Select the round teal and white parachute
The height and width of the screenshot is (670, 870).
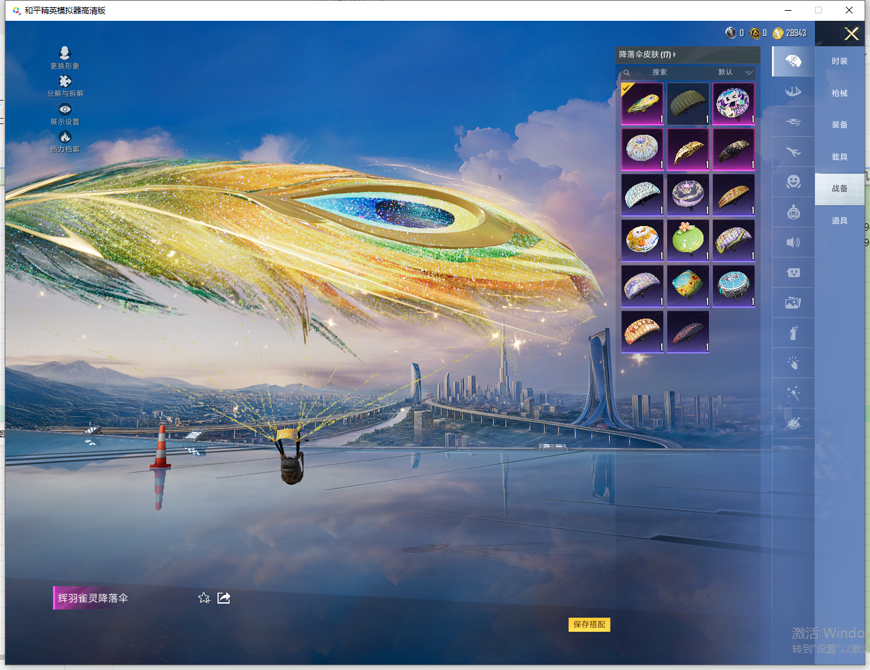coord(734,286)
